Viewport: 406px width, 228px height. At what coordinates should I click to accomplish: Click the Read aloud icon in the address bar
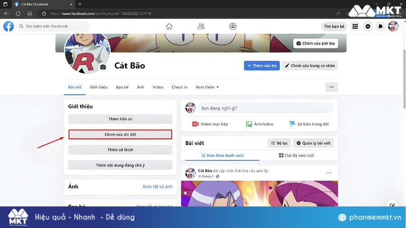point(338,14)
